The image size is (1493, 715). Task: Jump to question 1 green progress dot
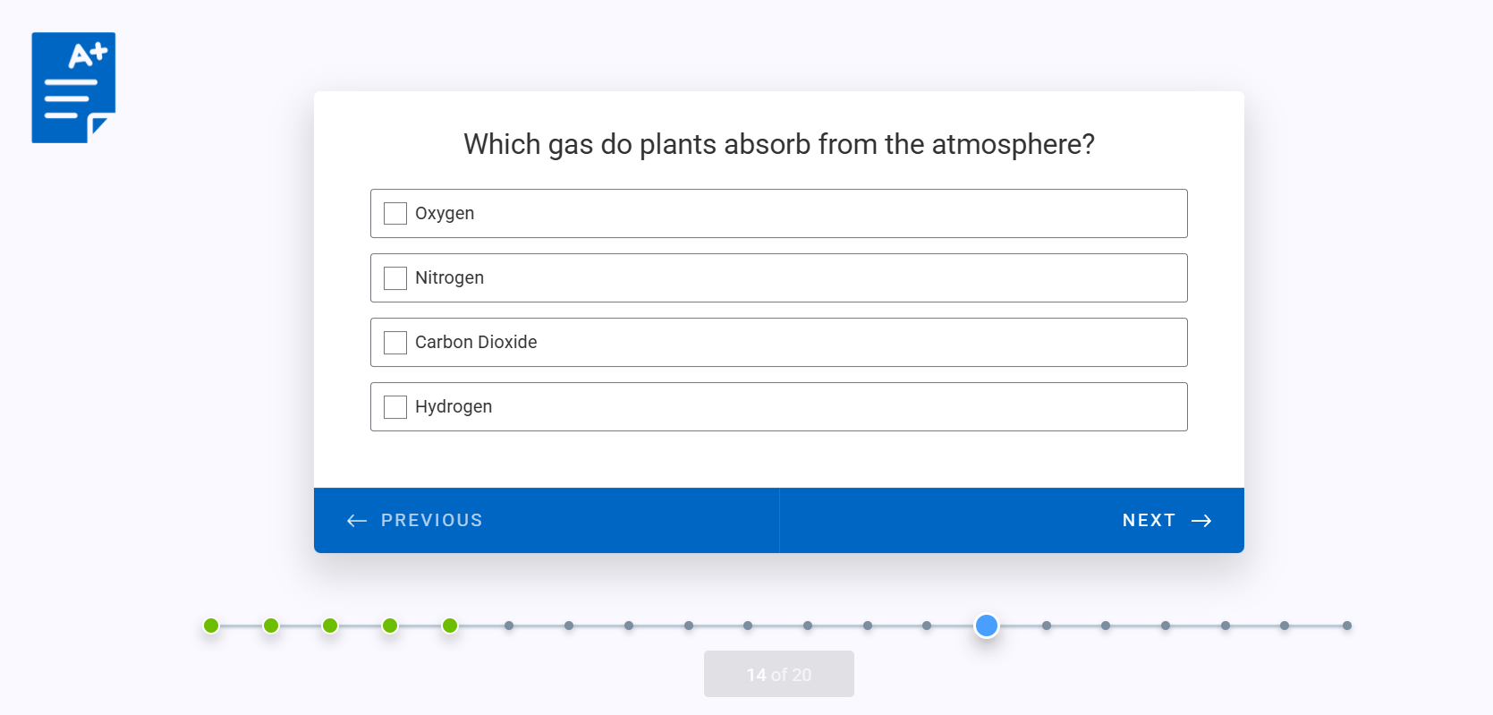tap(211, 626)
